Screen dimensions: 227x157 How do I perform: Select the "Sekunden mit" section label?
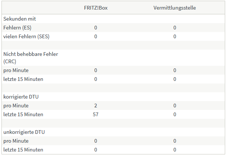[19, 19]
